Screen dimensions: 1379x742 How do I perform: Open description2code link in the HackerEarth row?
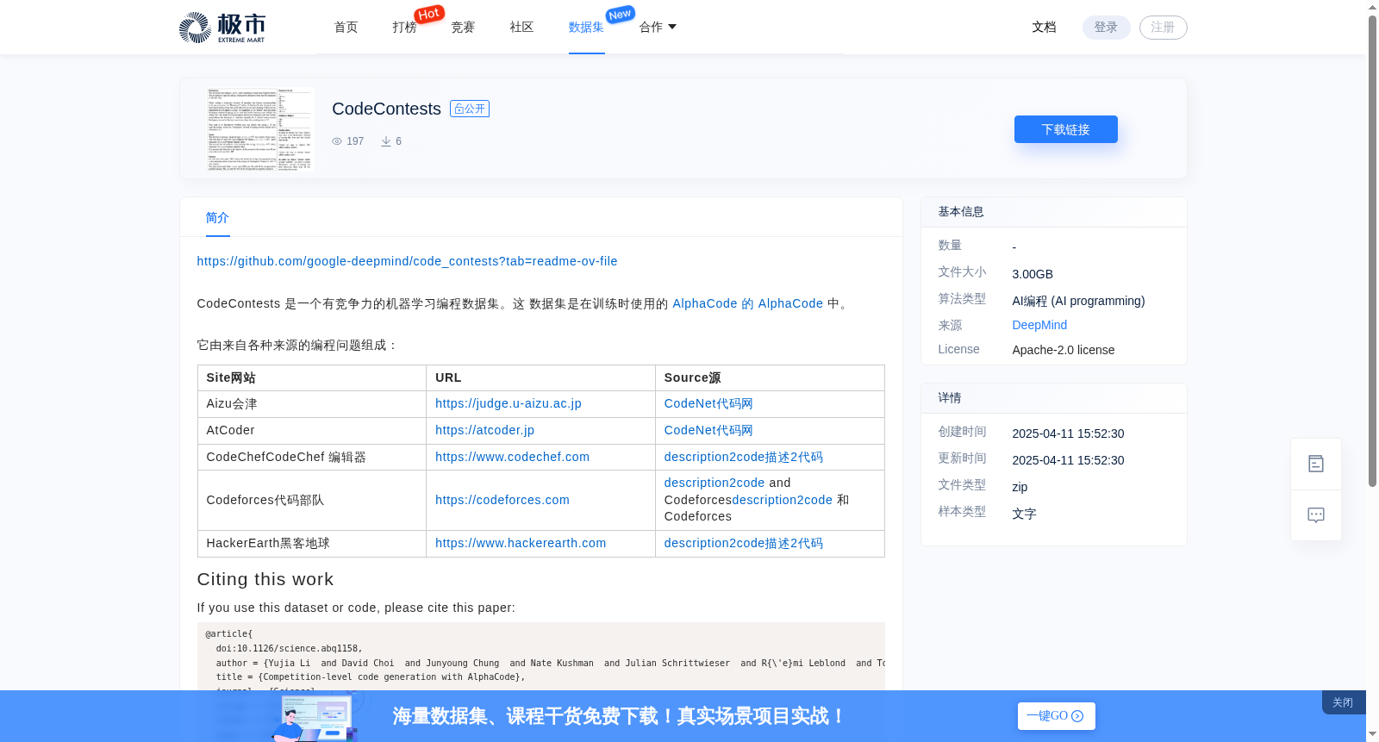click(x=744, y=543)
